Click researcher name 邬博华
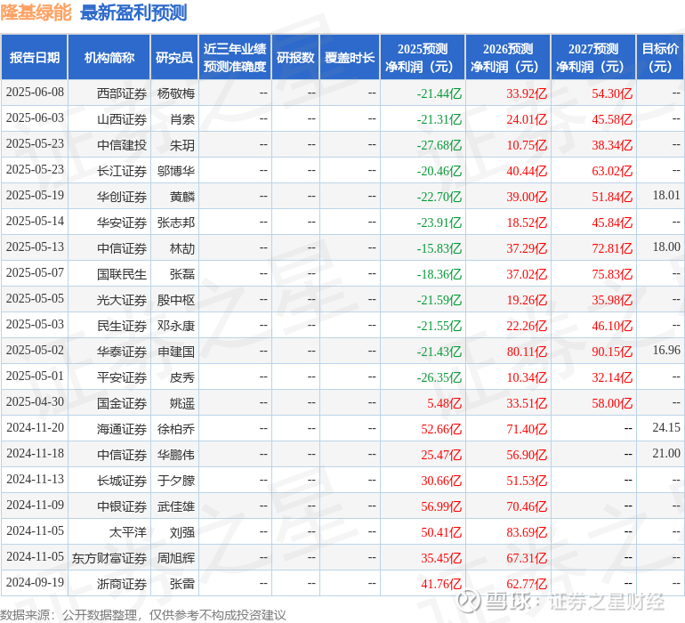This screenshot has width=685, height=623. click(x=176, y=171)
